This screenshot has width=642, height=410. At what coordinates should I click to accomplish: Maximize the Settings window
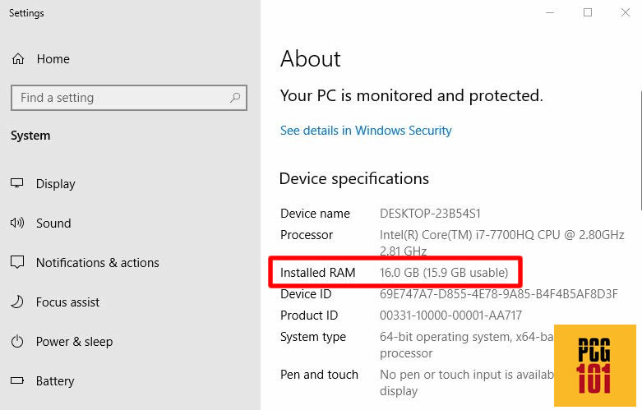pyautogui.click(x=588, y=12)
